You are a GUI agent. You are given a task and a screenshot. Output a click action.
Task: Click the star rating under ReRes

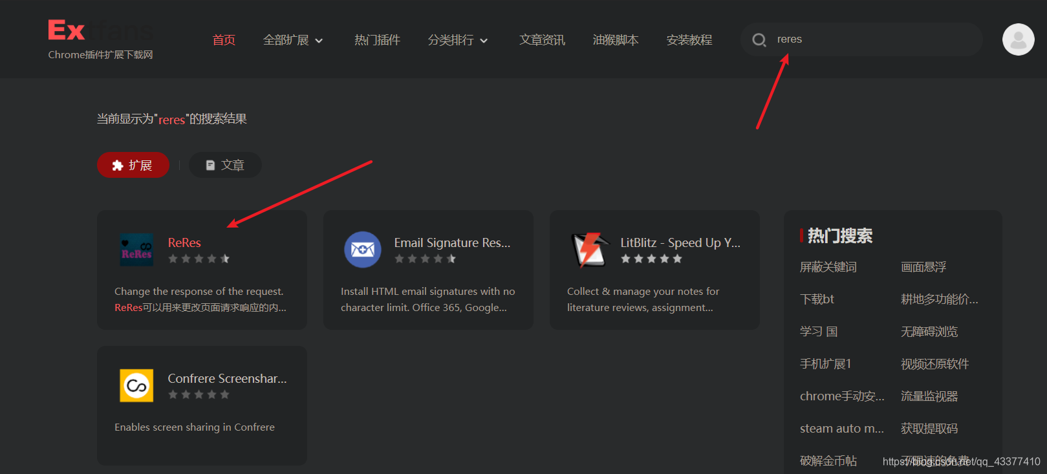pos(199,259)
